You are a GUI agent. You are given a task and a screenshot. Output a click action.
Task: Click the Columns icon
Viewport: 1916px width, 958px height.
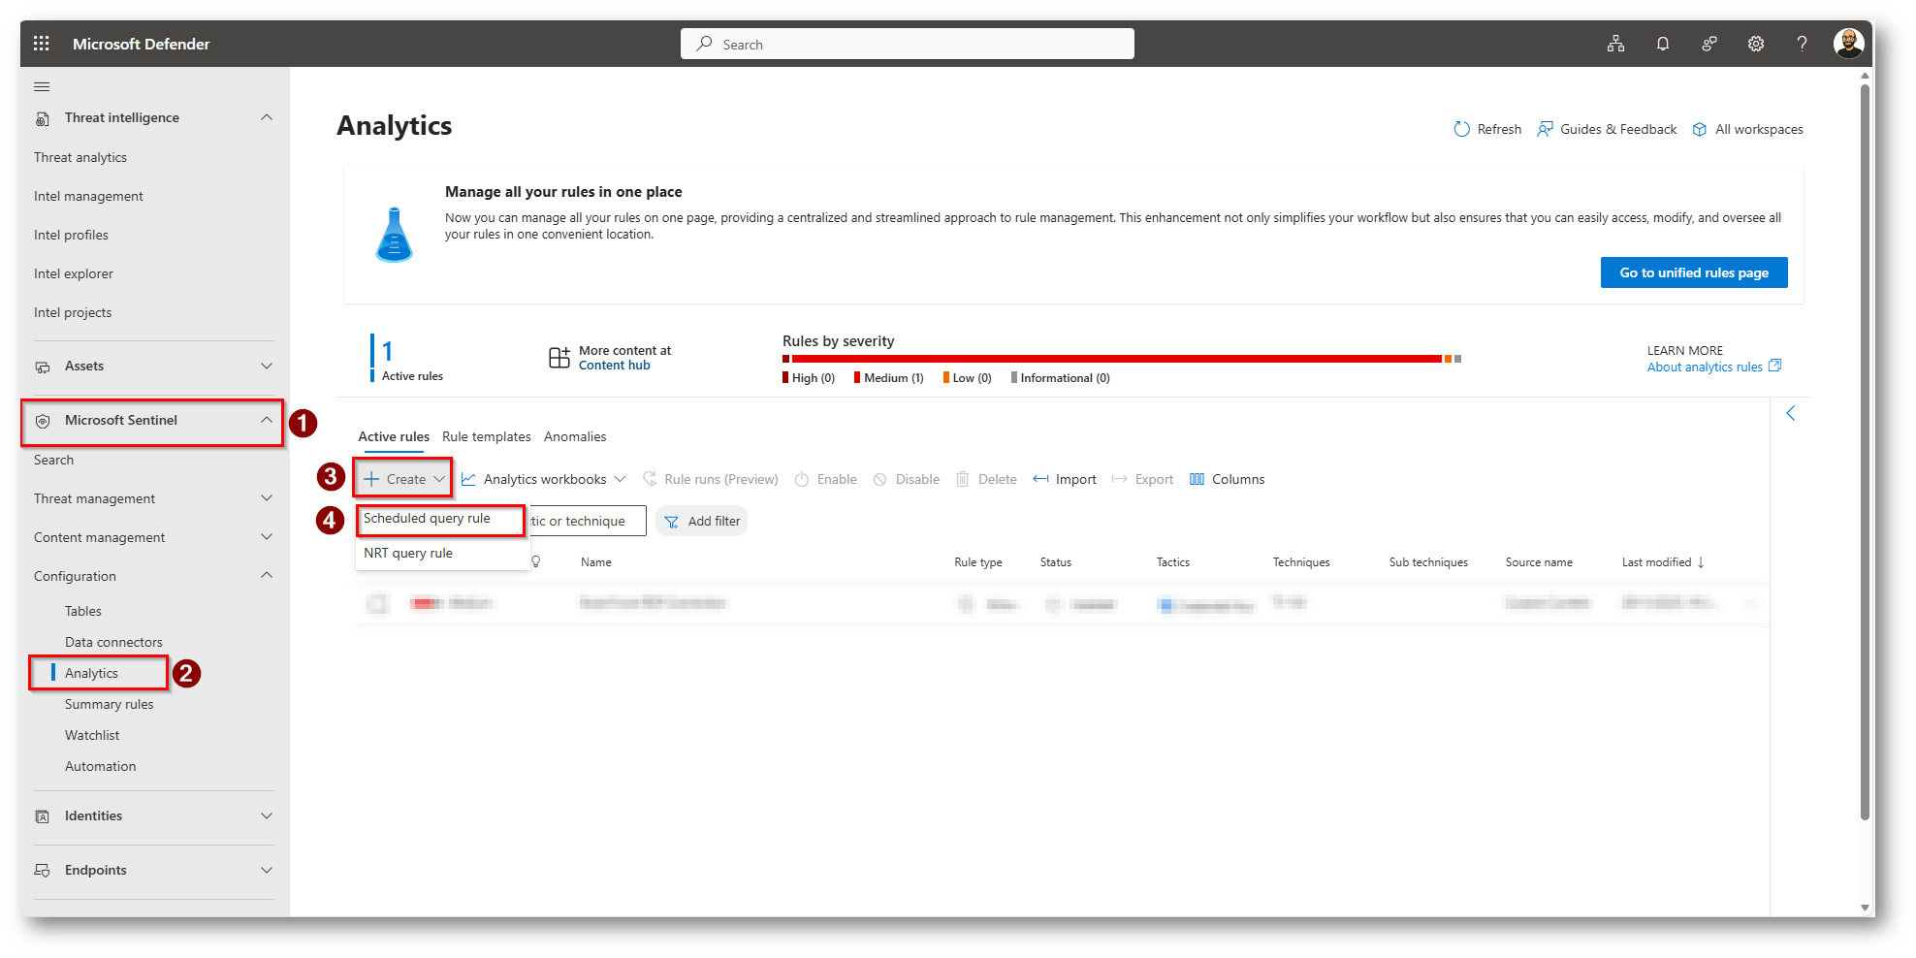(1197, 479)
